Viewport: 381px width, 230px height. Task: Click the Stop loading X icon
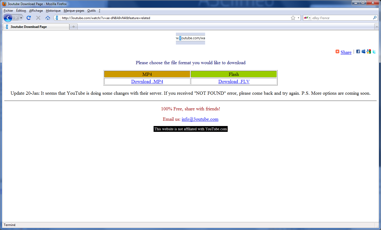tap(38, 18)
